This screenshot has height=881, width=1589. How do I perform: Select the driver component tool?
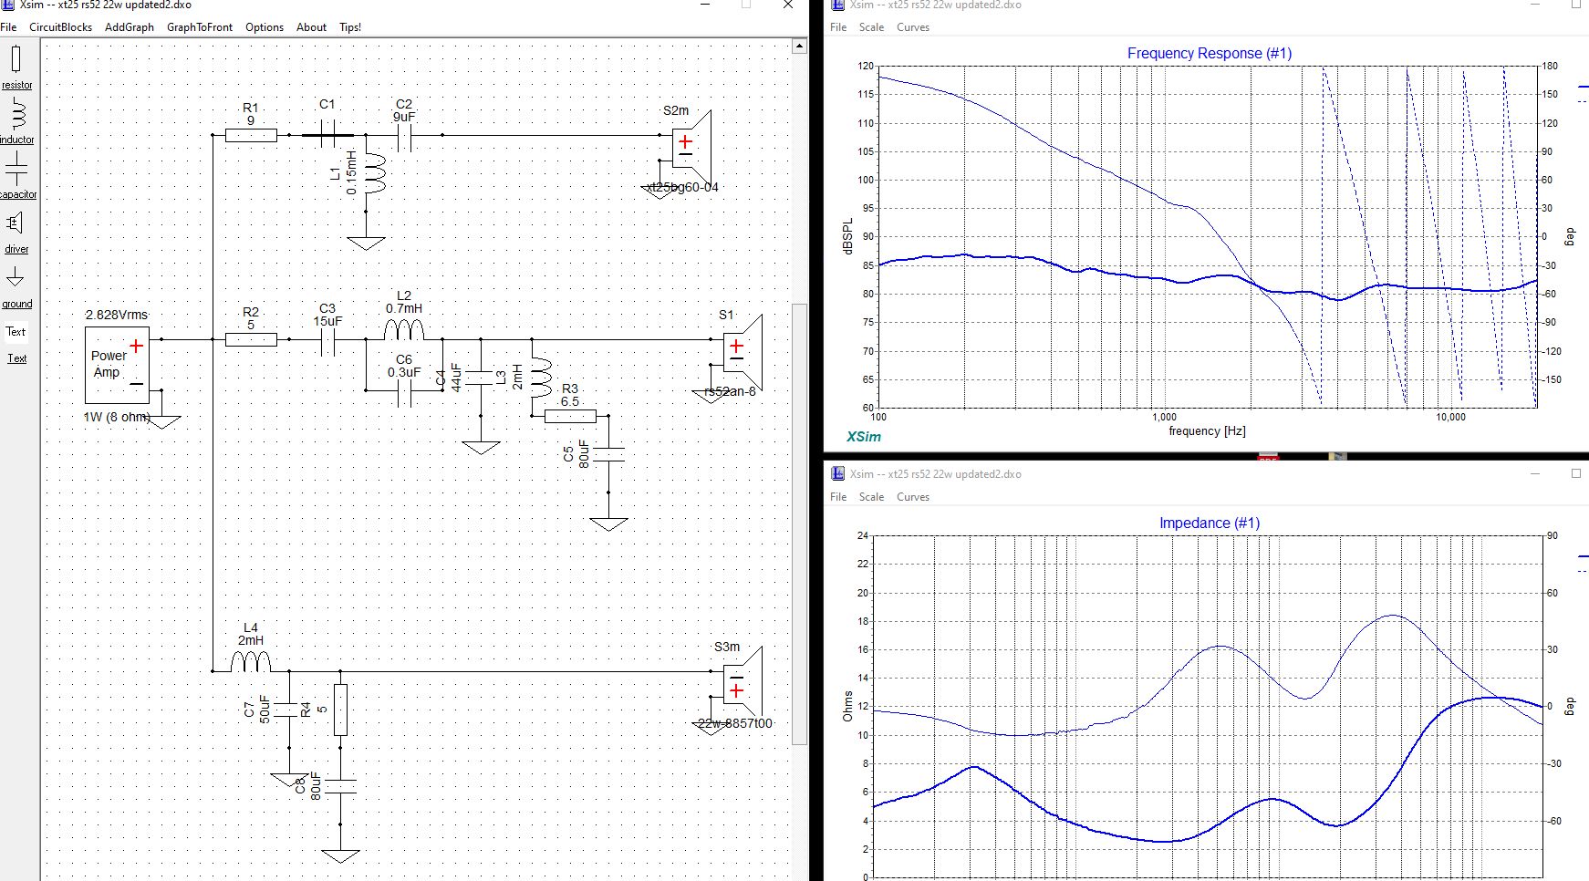16,231
